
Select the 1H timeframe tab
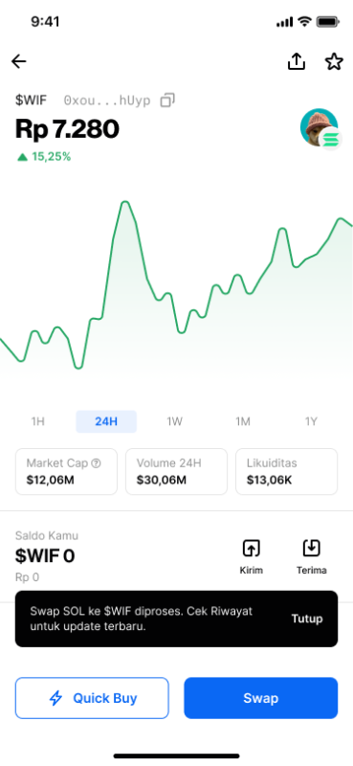point(37,421)
